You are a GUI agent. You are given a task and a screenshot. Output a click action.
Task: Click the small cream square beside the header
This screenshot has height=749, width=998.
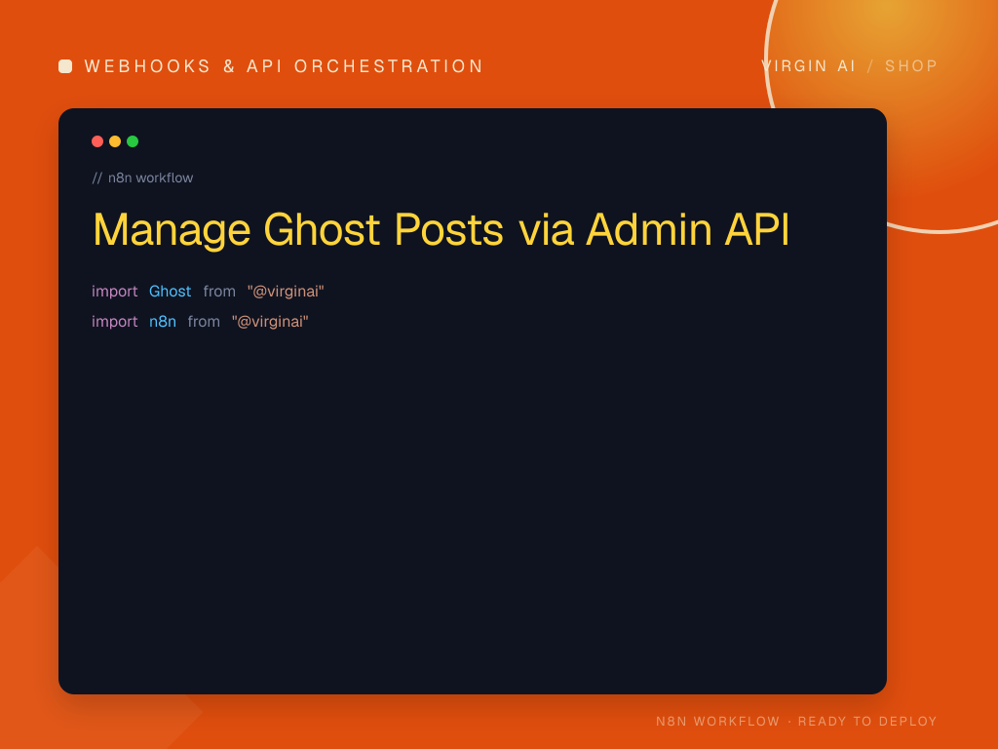[65, 66]
